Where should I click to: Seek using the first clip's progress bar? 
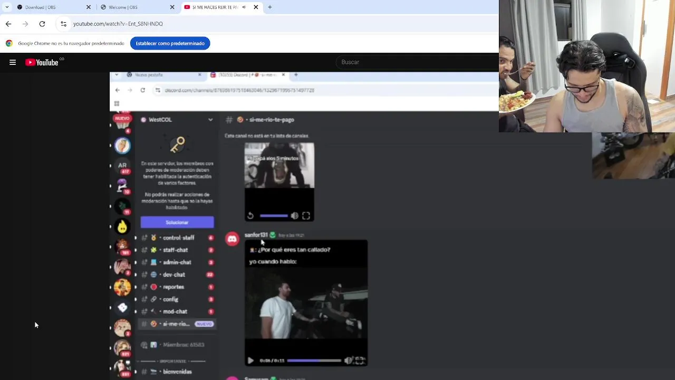(x=274, y=215)
